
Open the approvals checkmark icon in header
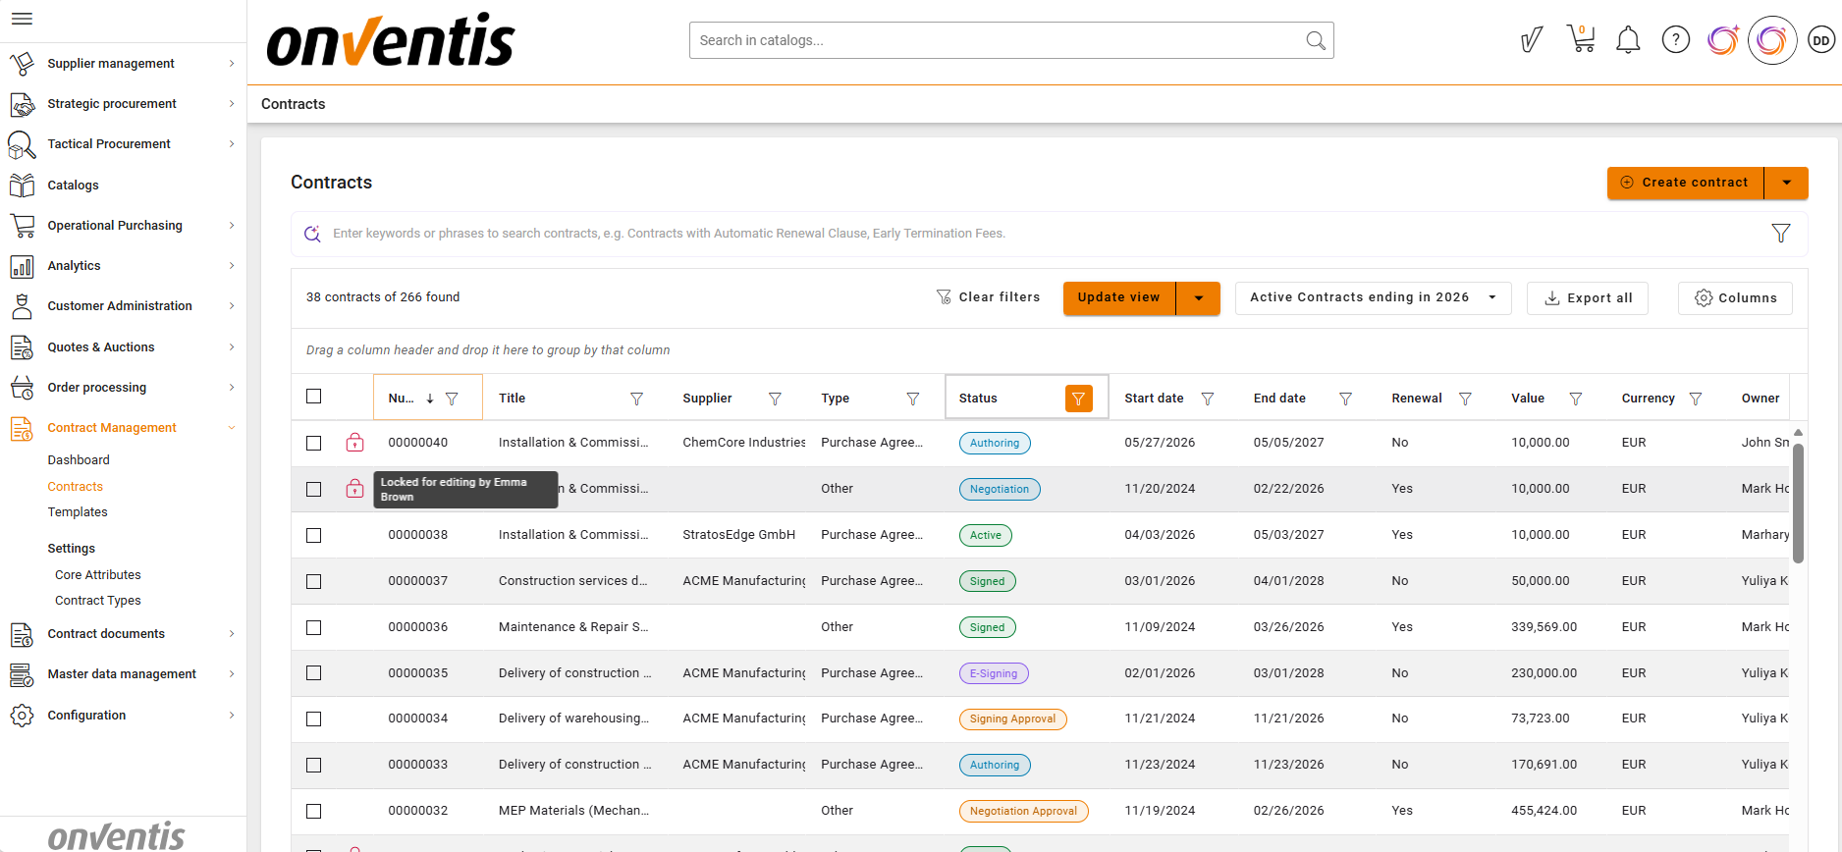pos(1532,40)
